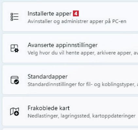Click the Installerte apper list icon

point(14,17)
